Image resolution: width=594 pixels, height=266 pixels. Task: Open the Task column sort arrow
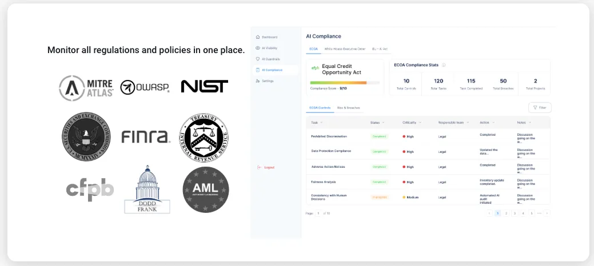(322, 123)
